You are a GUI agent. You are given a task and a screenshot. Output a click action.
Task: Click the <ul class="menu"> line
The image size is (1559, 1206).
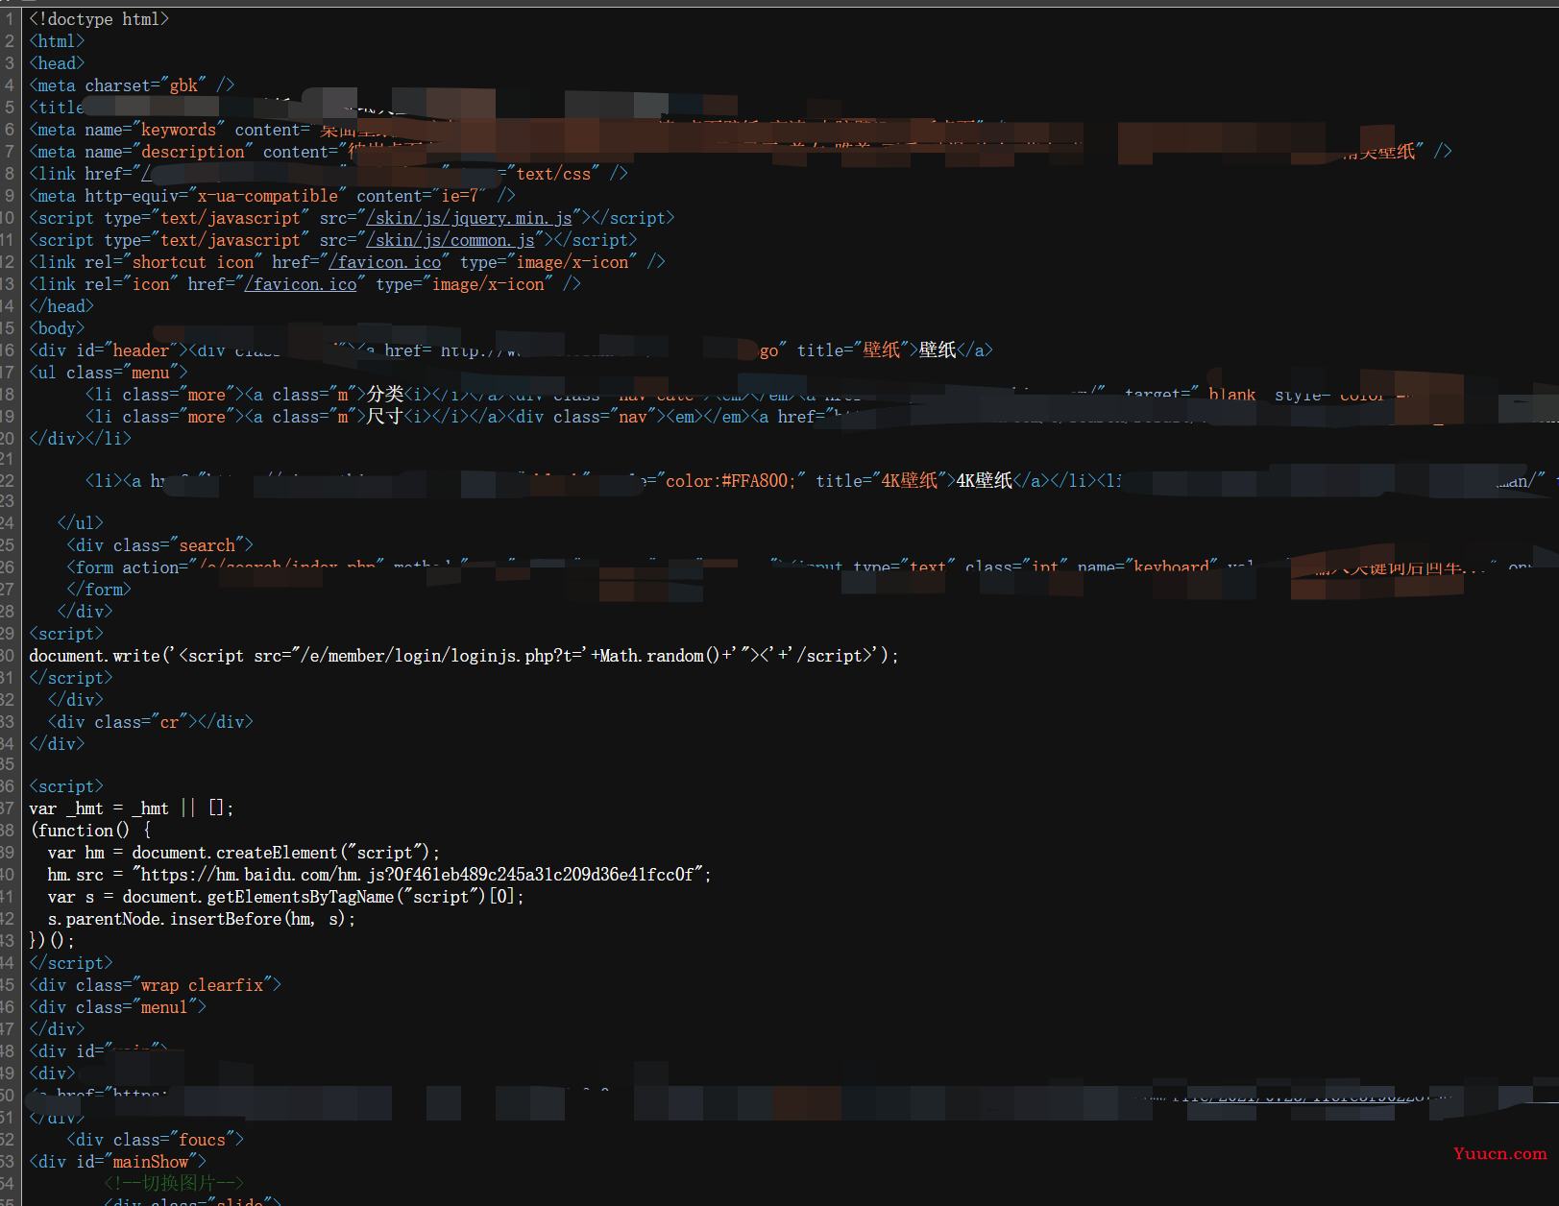[109, 373]
